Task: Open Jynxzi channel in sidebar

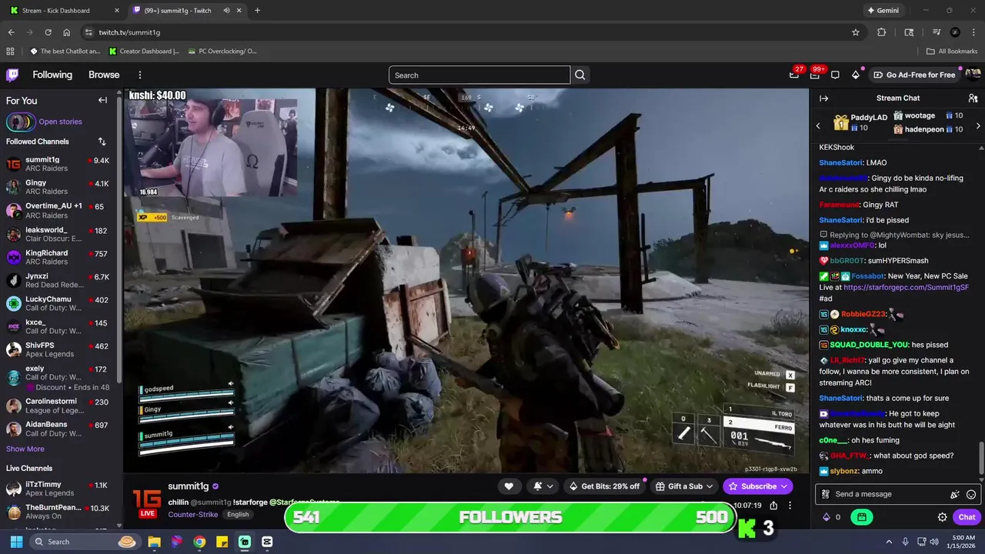Action: [x=58, y=280]
